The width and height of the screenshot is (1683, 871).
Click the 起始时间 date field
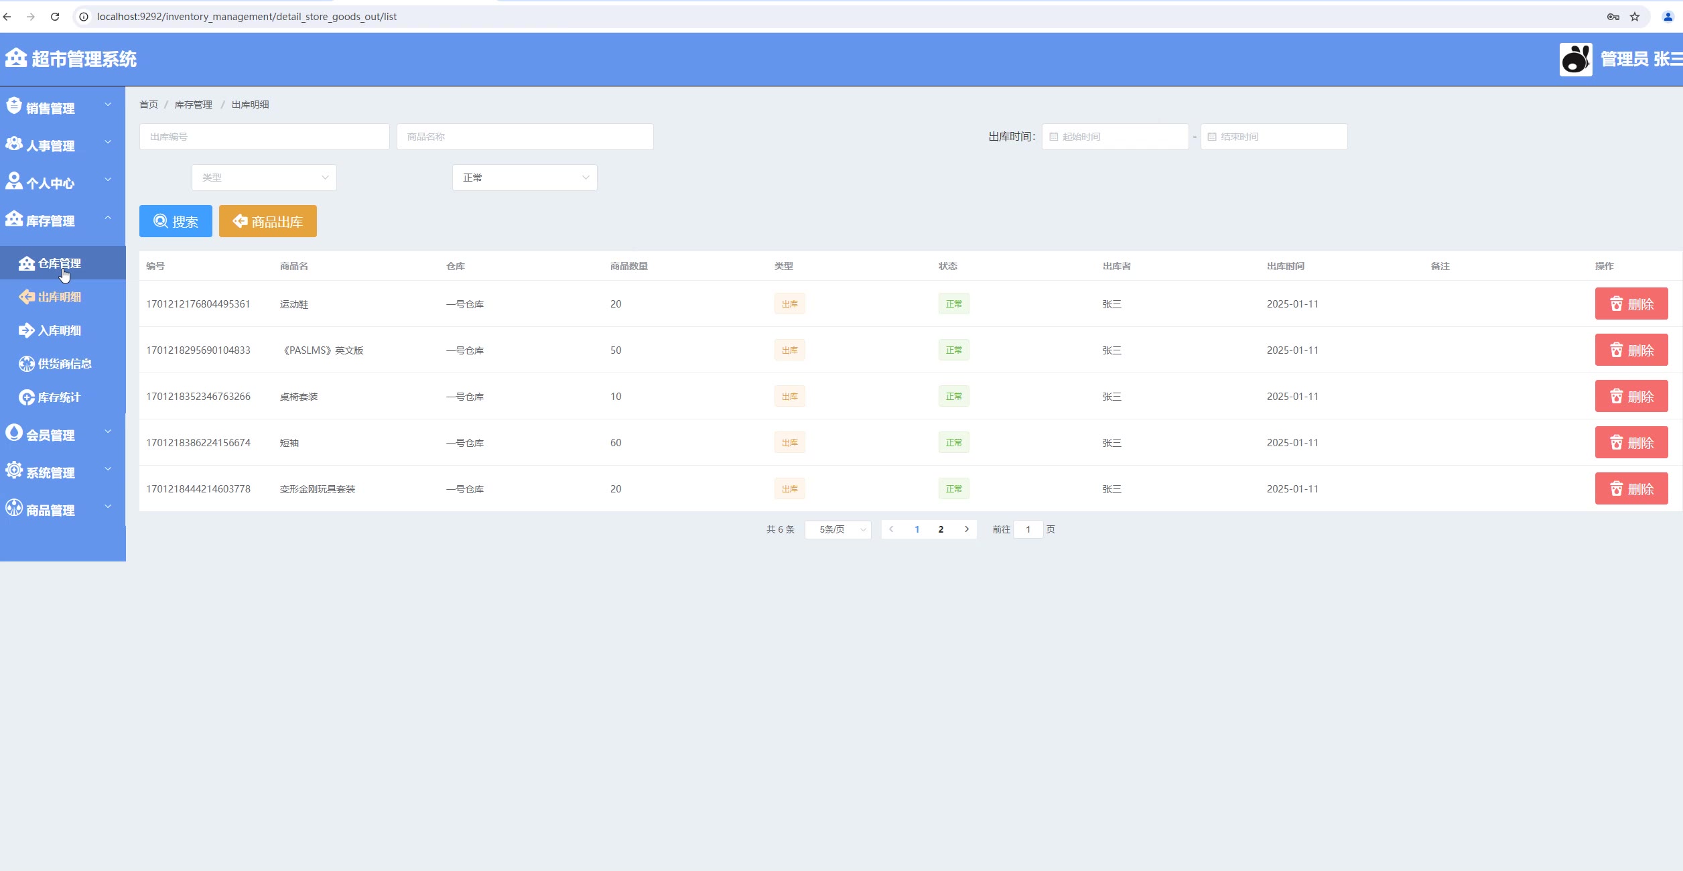pyautogui.click(x=1115, y=137)
